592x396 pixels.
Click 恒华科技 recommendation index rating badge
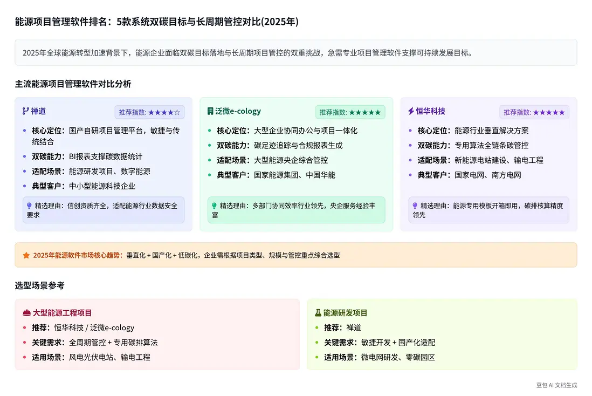(x=534, y=112)
